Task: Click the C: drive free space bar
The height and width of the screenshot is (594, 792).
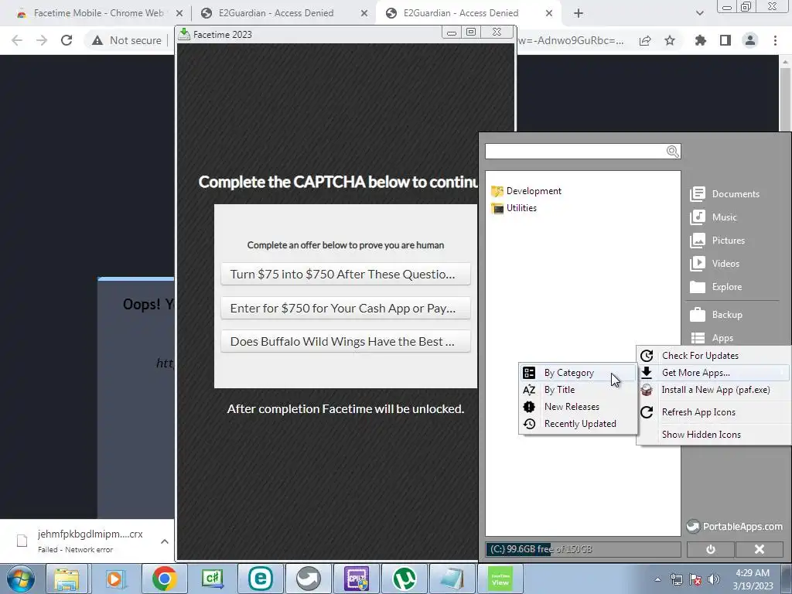Action: (x=583, y=549)
